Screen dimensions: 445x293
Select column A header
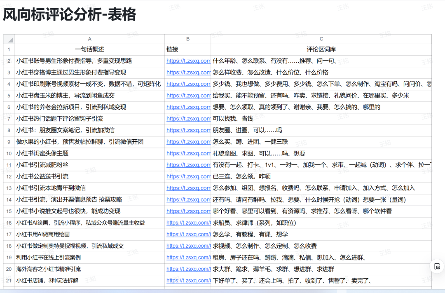(x=89, y=39)
